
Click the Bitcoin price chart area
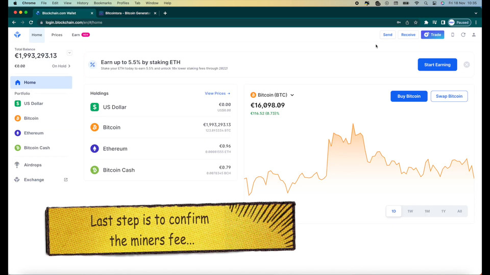(359, 159)
